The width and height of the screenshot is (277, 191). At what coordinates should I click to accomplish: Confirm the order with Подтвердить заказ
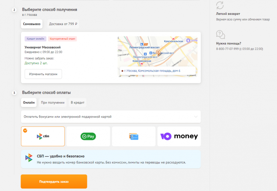click(54, 181)
